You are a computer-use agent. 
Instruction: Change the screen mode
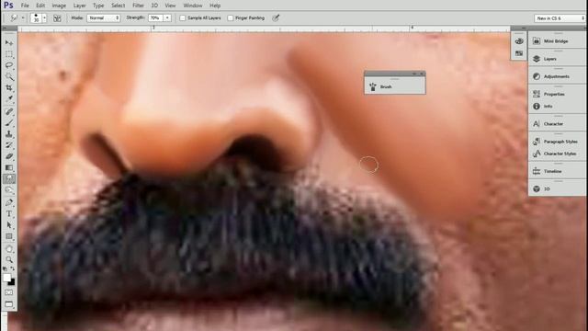(9, 304)
